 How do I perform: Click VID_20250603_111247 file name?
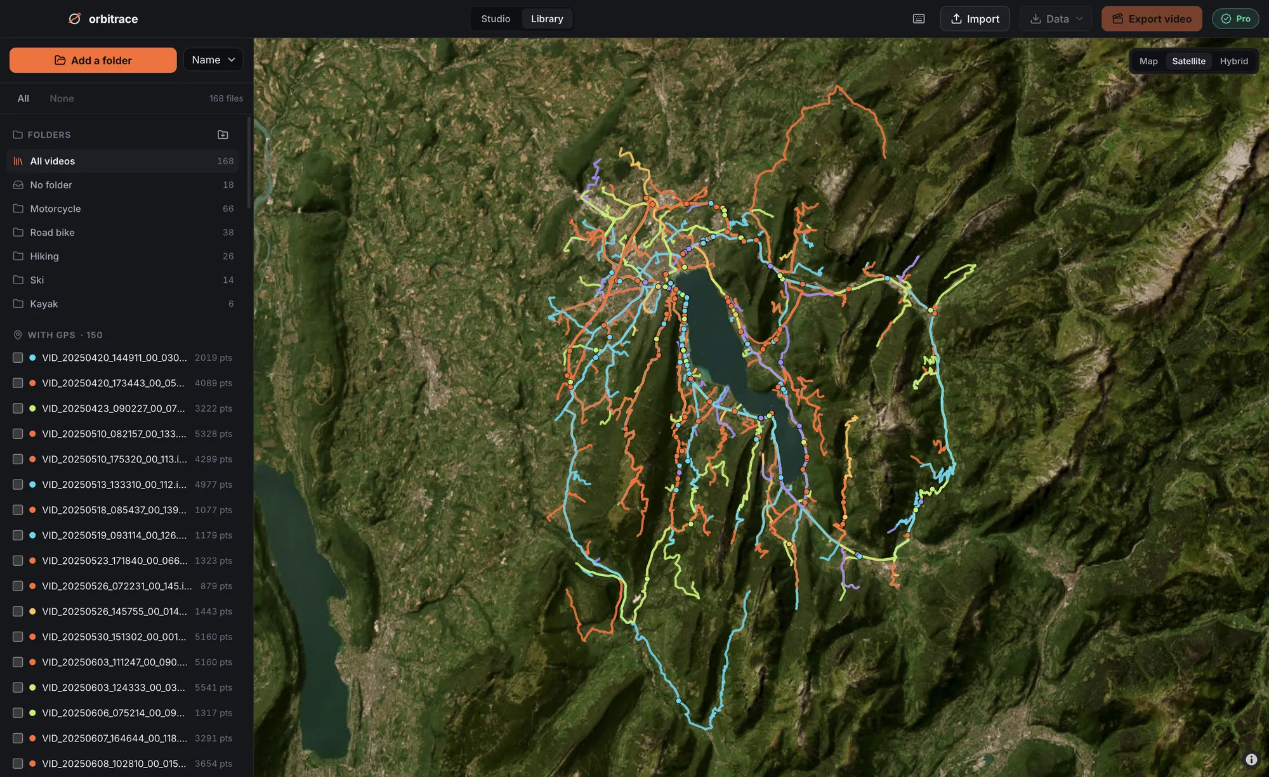[x=115, y=662]
